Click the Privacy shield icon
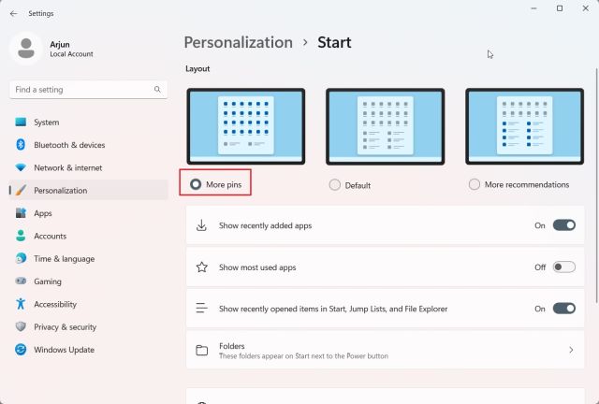Image resolution: width=599 pixels, height=404 pixels. coord(21,326)
